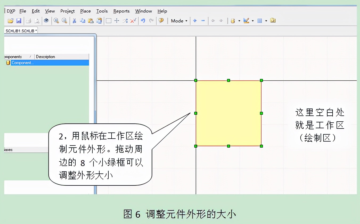Save the current schematic library
Screen dimensions: 360x224
point(19,20)
